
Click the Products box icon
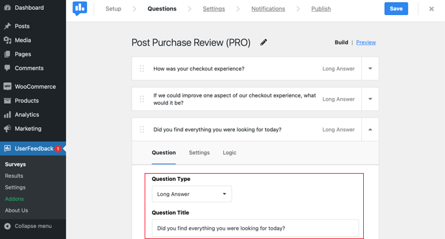7,101
